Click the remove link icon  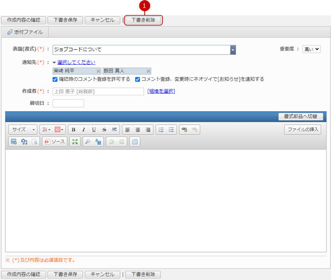click(195, 130)
